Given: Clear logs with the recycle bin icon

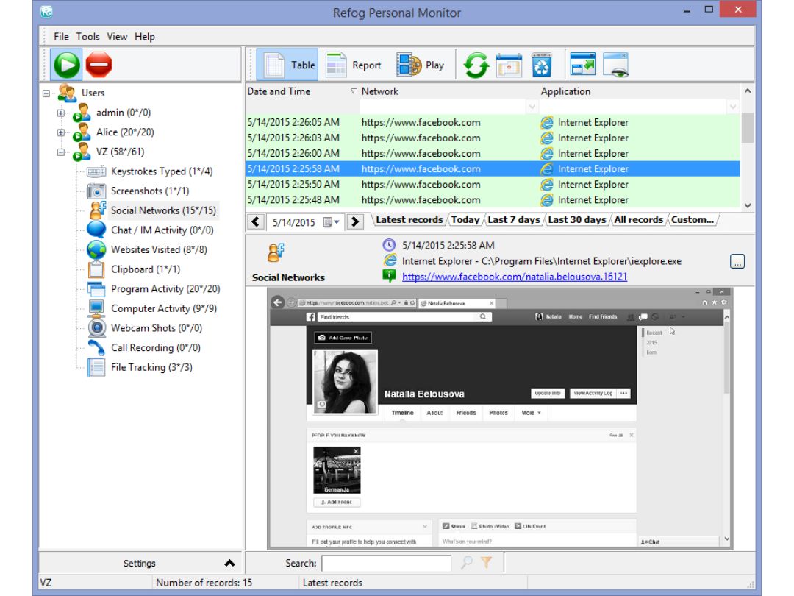Looking at the screenshot, I should coord(541,65).
